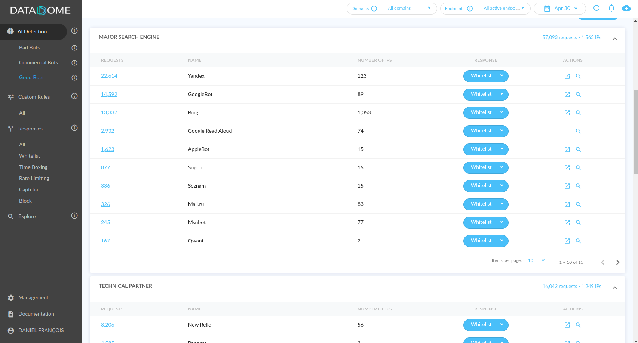Open the All domains dropdown
Image resolution: width=638 pixels, height=343 pixels.
pyautogui.click(x=410, y=8)
